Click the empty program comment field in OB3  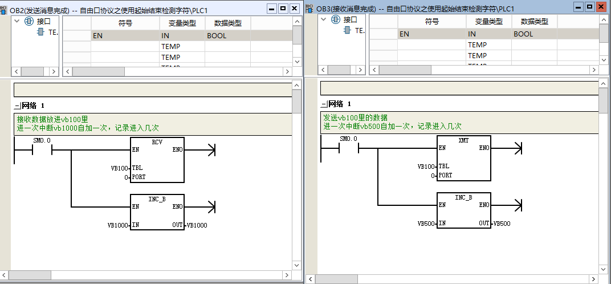pyautogui.click(x=459, y=88)
